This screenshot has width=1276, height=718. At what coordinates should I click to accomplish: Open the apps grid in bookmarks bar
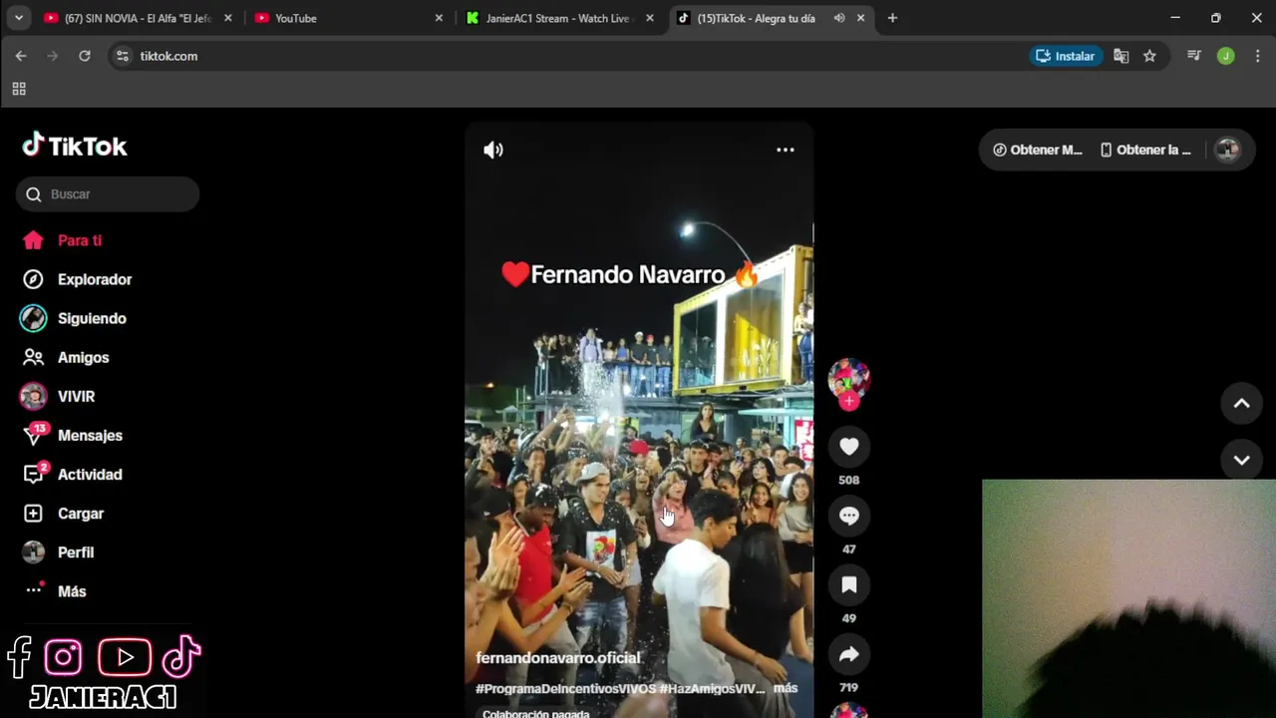tap(19, 89)
